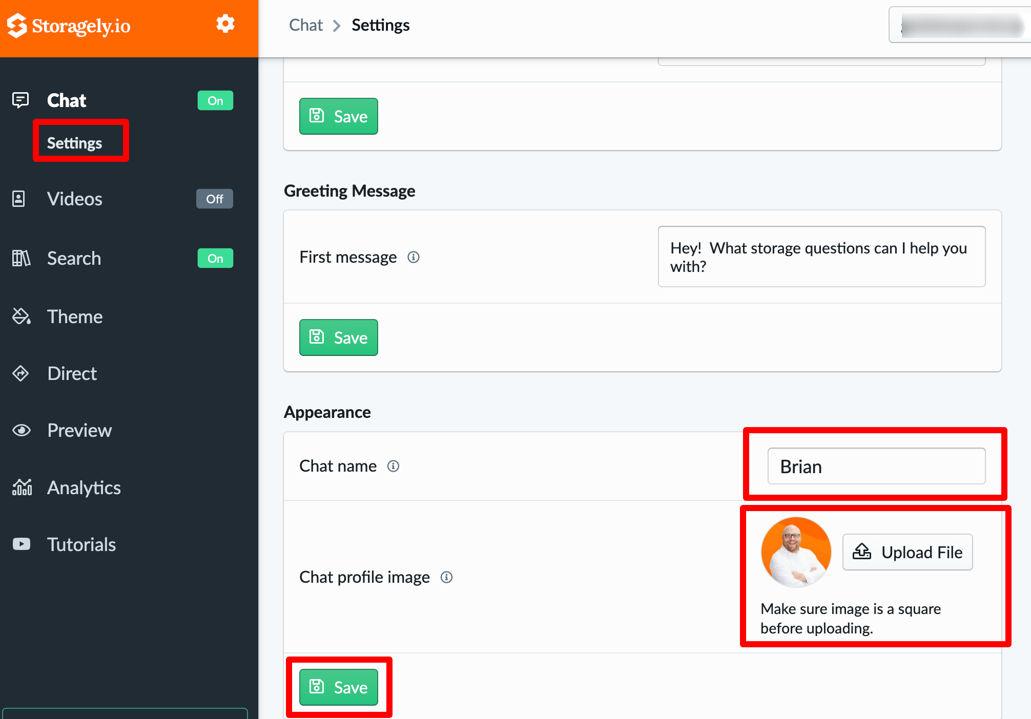
Task: Save the Greeting Message section
Action: click(339, 337)
